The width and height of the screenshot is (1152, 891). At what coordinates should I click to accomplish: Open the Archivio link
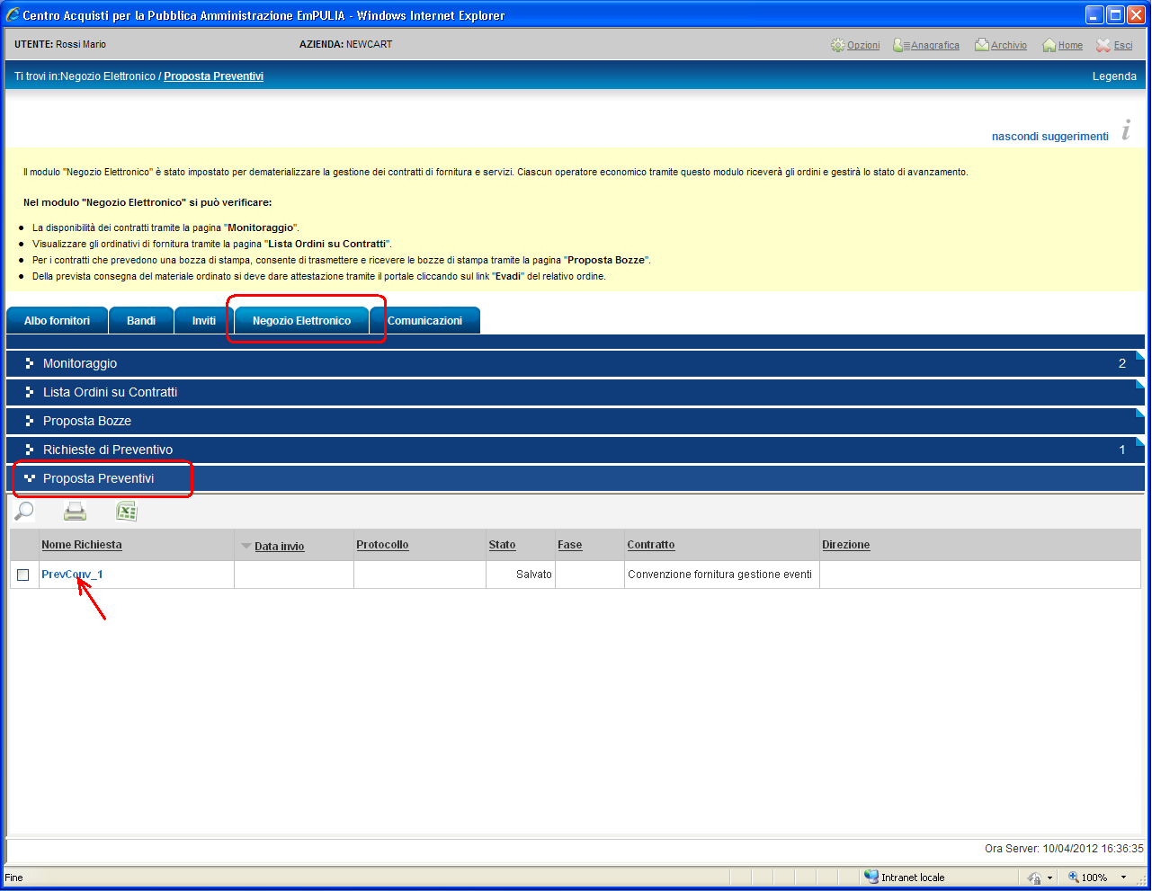(1009, 45)
